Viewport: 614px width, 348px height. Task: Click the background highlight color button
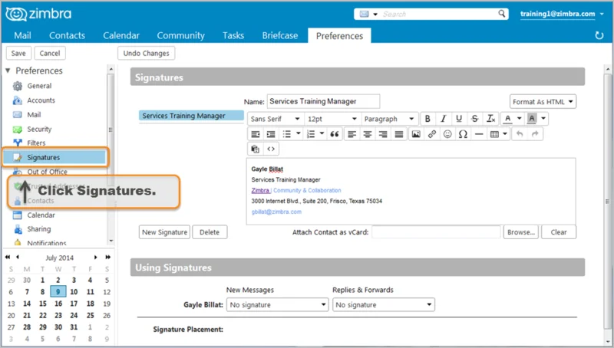pyautogui.click(x=532, y=119)
